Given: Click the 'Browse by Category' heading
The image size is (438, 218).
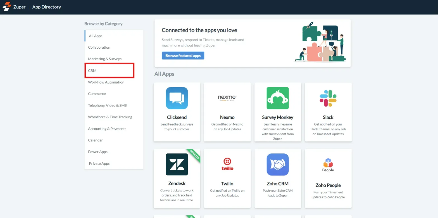Looking at the screenshot, I should pos(103,24).
